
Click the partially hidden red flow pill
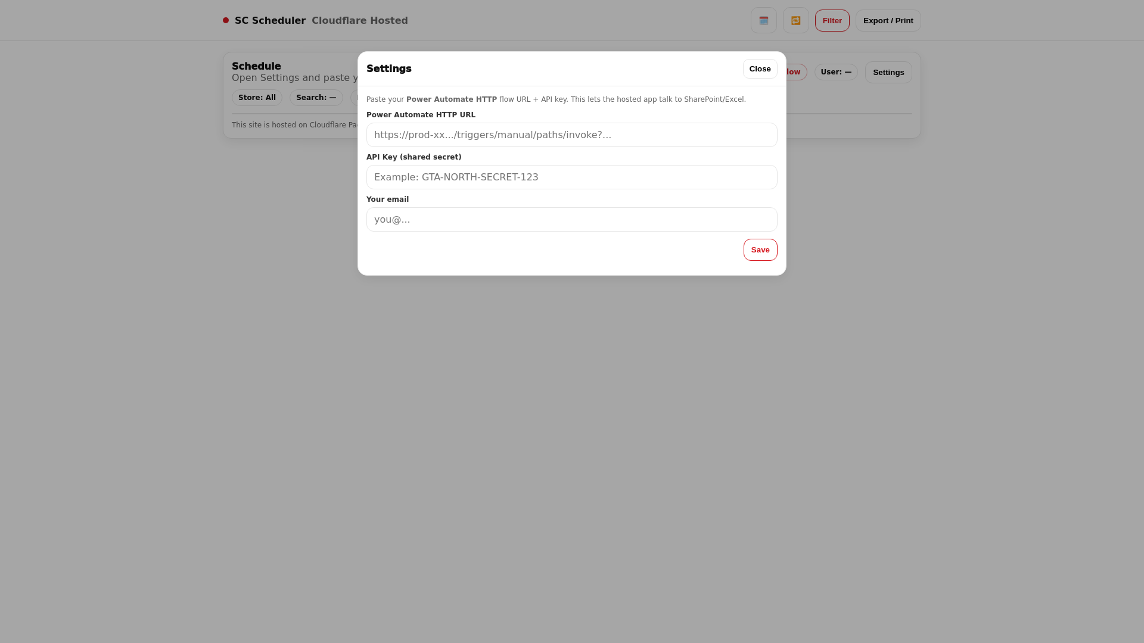795,72
